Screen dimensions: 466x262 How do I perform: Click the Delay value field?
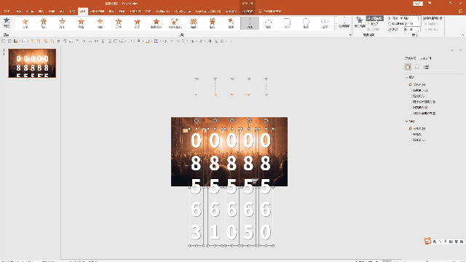click(411, 29)
